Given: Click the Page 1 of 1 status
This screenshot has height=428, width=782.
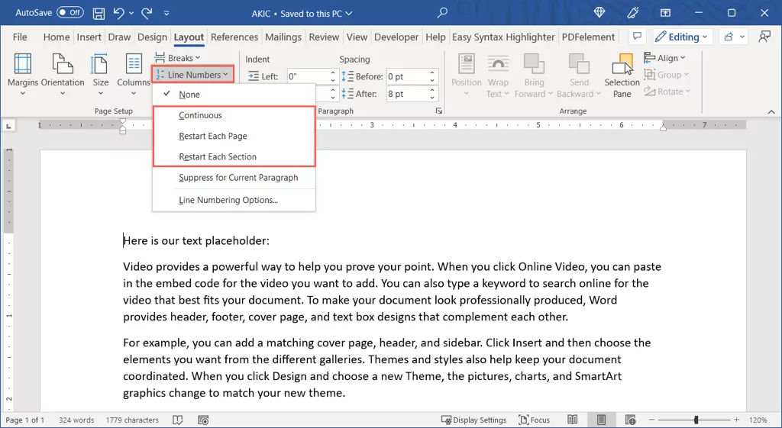Looking at the screenshot, I should pos(24,420).
